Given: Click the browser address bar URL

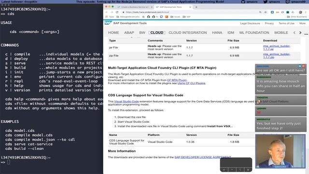Looking at the screenshot, I should pyautogui.click(x=147, y=12).
